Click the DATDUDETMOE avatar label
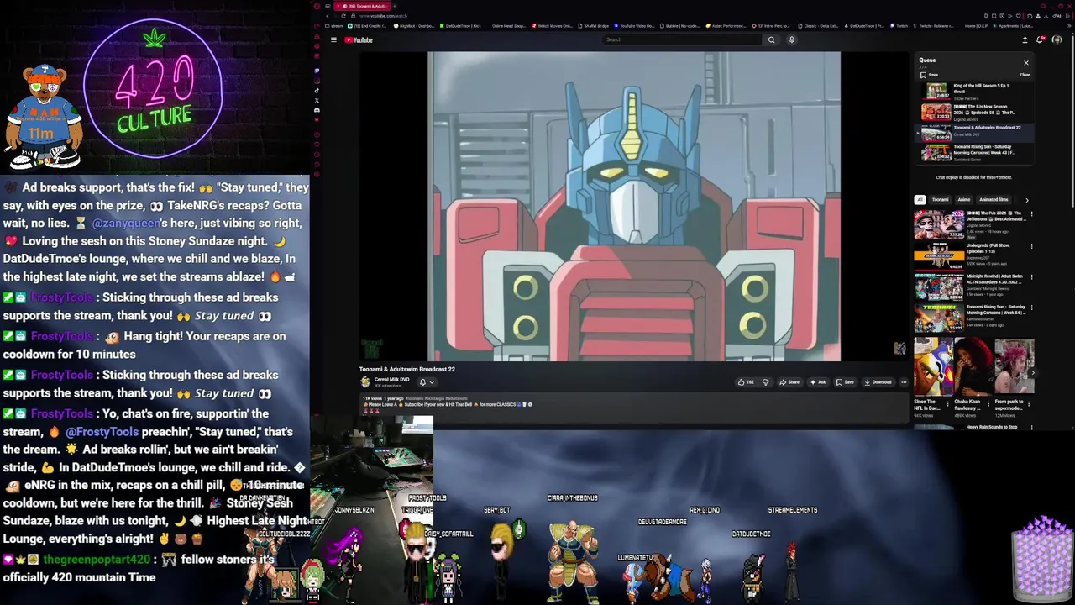 click(x=751, y=534)
